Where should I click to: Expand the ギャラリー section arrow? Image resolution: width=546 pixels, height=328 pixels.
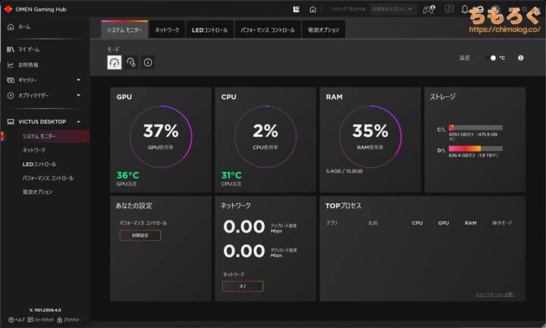(x=78, y=80)
